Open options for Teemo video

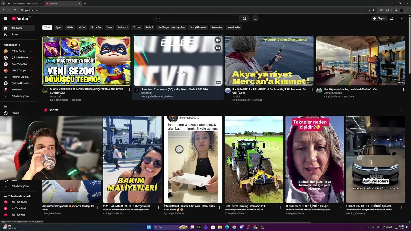tap(130, 90)
